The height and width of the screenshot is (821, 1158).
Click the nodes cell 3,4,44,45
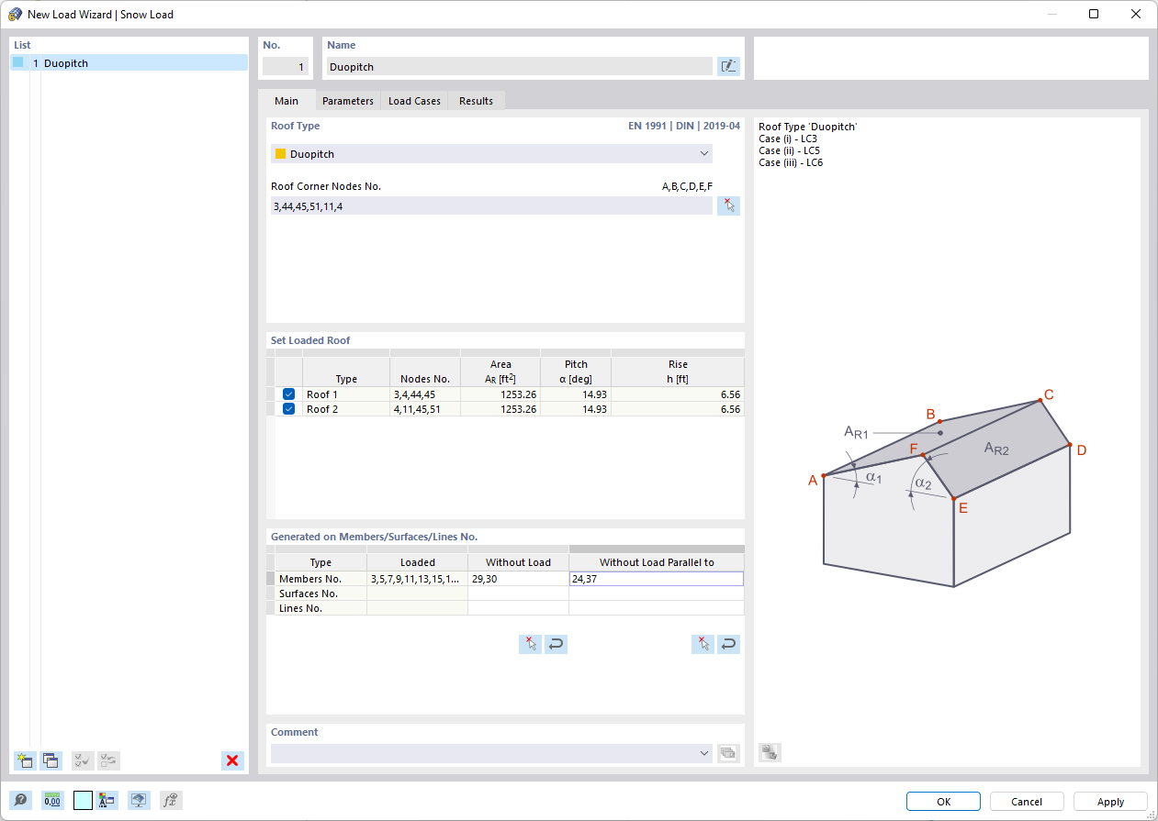click(425, 394)
